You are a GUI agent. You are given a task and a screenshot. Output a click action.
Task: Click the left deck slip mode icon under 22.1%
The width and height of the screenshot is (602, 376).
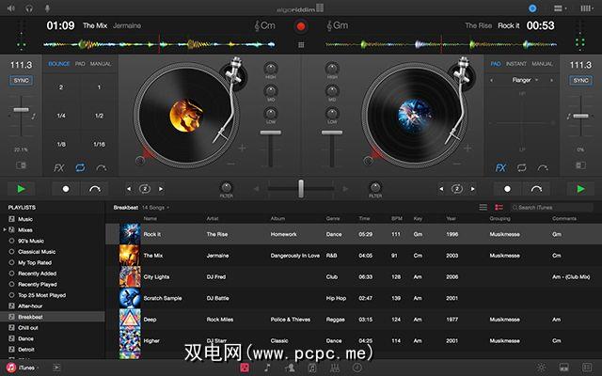21,165
